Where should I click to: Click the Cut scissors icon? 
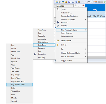73,2
